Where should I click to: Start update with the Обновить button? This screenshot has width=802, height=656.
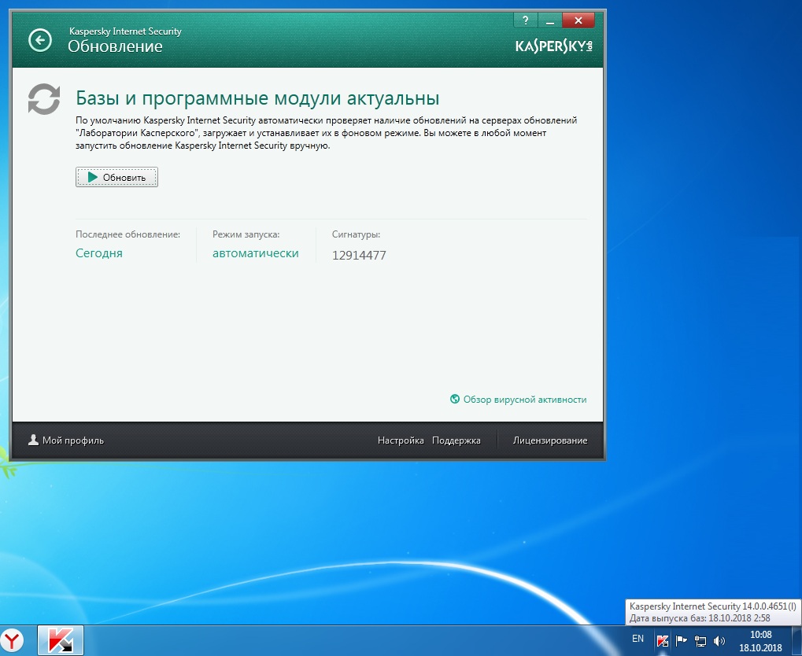[116, 177]
